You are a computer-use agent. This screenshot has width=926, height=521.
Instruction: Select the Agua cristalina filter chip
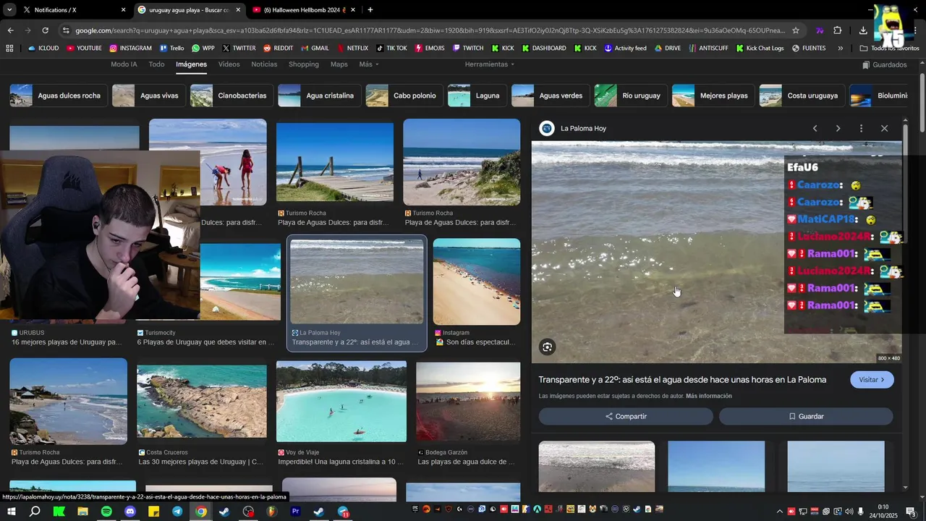[320, 96]
